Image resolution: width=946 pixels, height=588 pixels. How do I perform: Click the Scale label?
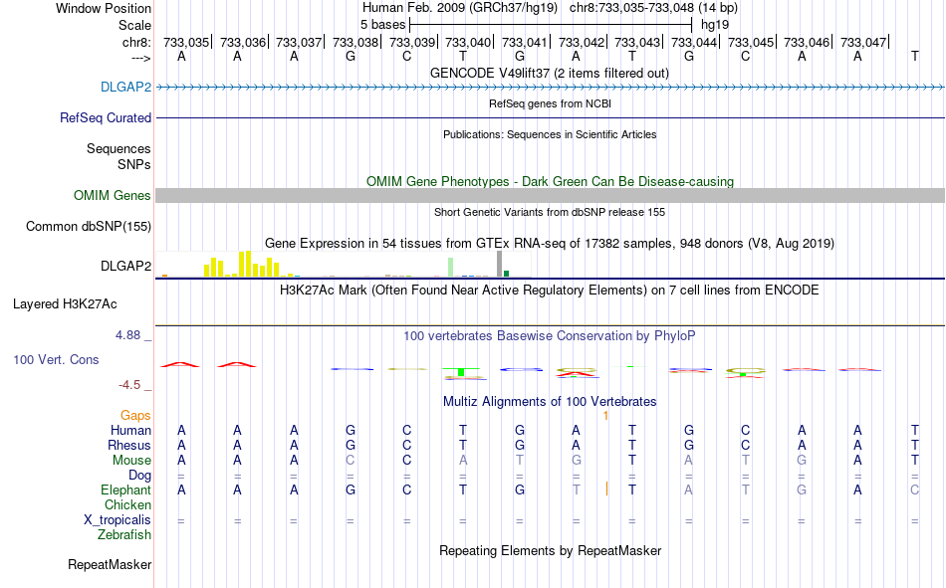(134, 25)
